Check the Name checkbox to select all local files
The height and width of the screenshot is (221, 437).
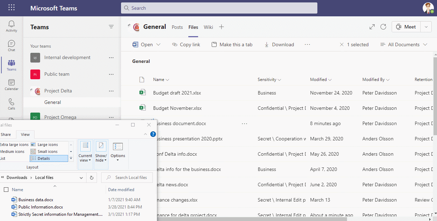point(6,189)
